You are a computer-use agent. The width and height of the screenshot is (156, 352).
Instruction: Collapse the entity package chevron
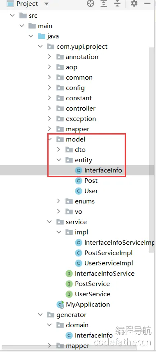coord(58,160)
